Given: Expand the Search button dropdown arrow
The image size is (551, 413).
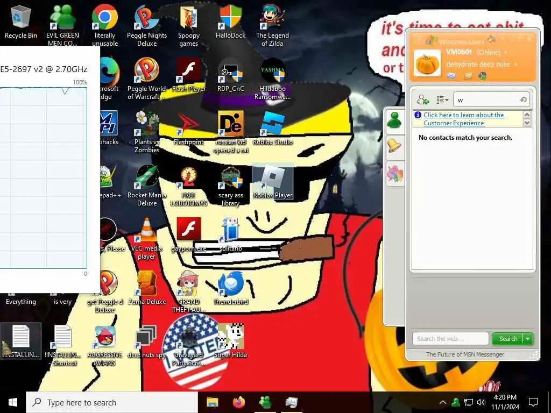Looking at the screenshot, I should (528, 339).
